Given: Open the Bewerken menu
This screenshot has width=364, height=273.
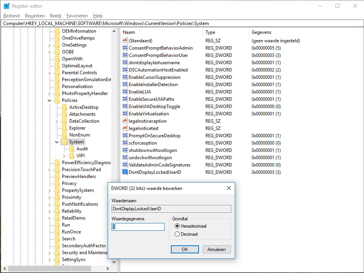Looking at the screenshot, I should (35, 16).
